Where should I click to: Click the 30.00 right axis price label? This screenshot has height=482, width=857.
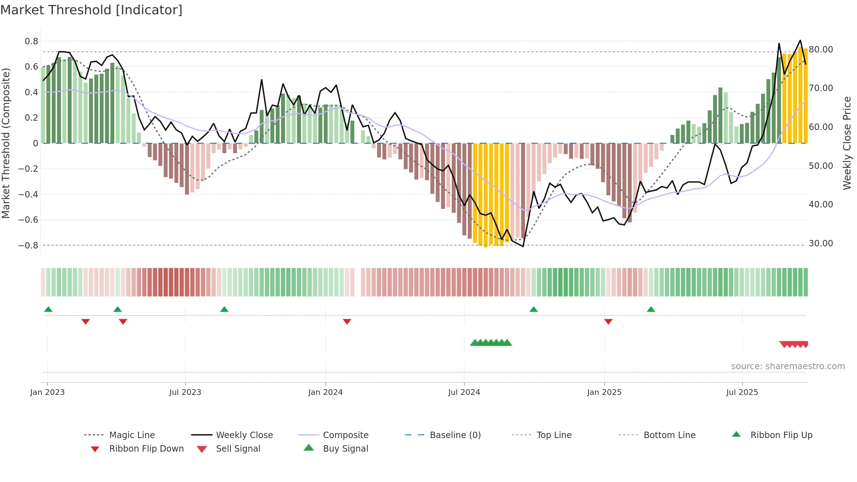[821, 243]
